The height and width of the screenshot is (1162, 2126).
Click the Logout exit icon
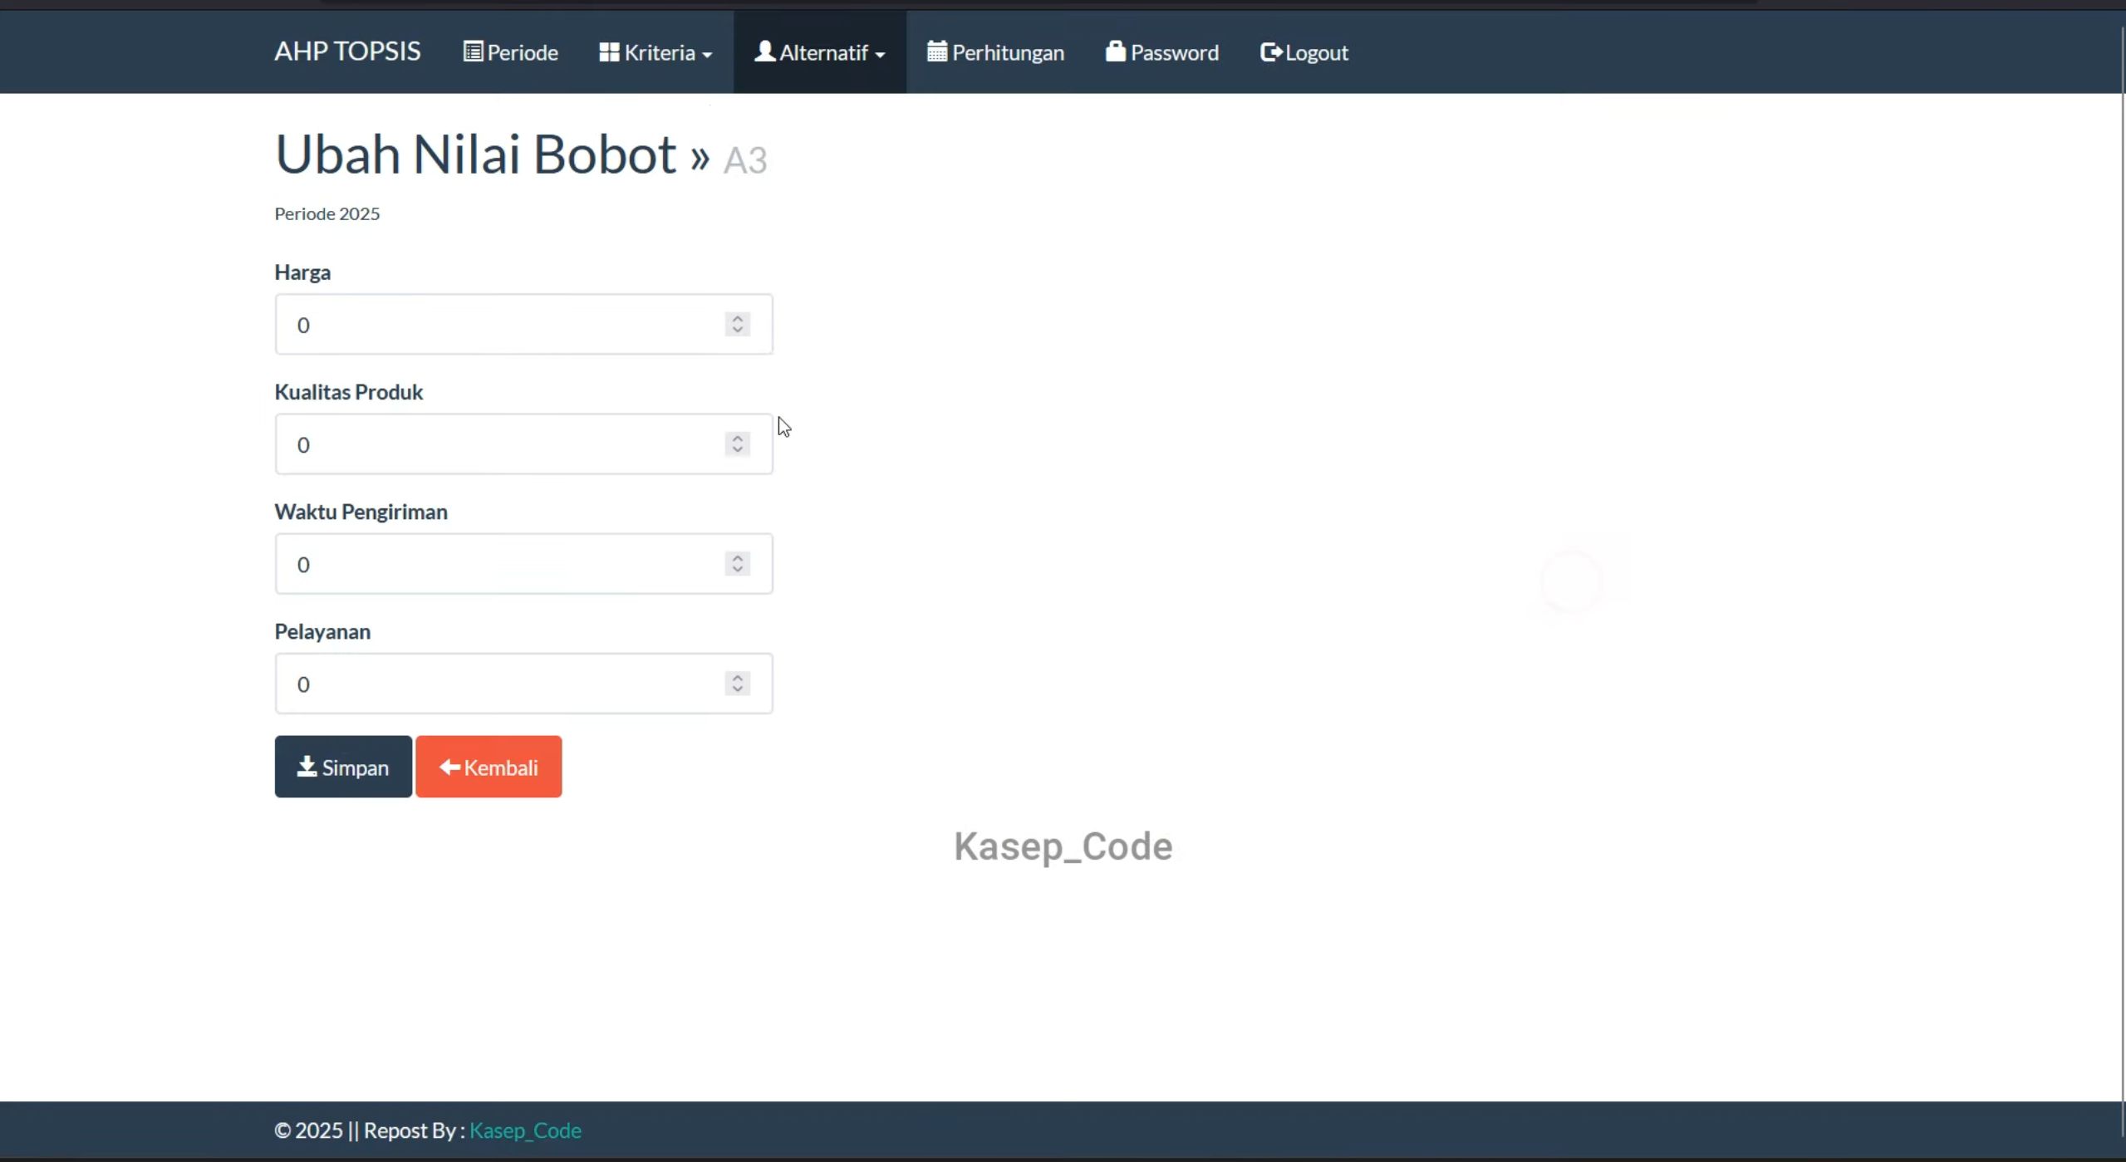point(1271,51)
